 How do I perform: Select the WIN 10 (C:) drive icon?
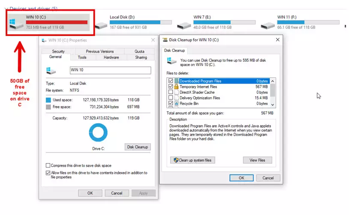16,24
